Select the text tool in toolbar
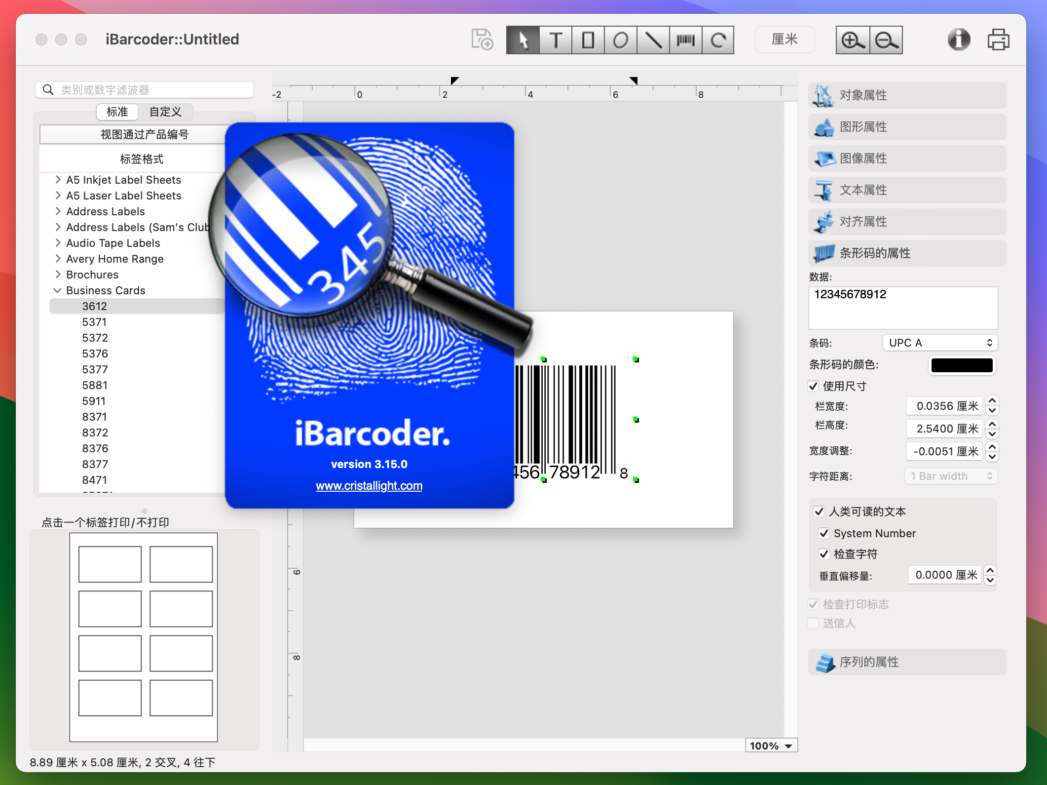1047x785 pixels. [555, 39]
